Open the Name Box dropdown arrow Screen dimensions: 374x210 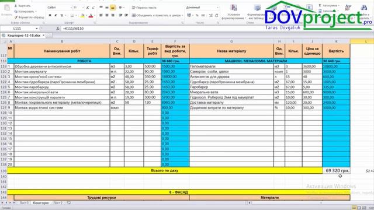(36, 29)
